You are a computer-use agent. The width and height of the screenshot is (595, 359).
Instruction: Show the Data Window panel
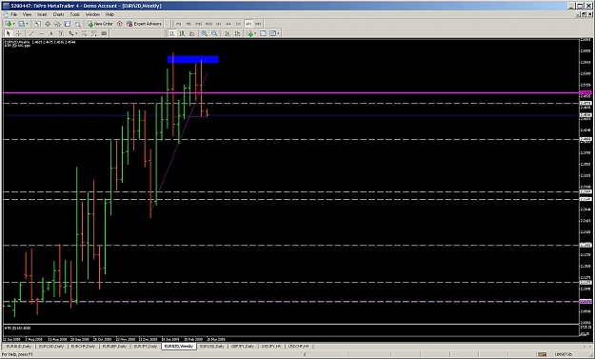(x=48, y=24)
